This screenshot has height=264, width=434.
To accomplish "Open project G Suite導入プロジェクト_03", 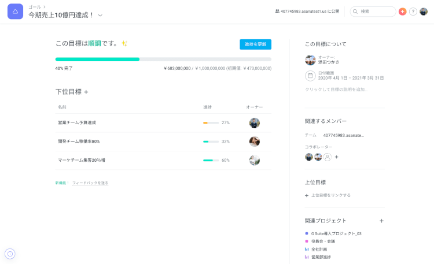I will (336, 233).
